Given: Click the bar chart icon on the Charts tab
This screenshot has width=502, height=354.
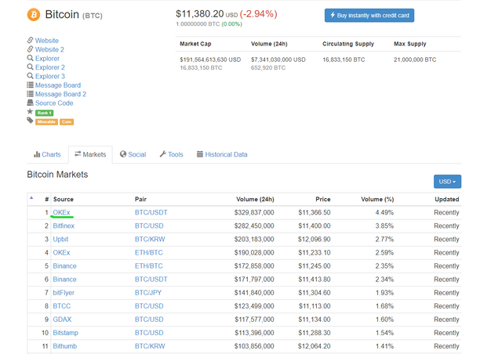Looking at the screenshot, I should point(37,154).
